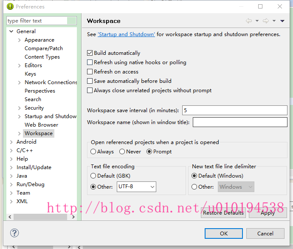Click the forward navigation arrow icon
The height and width of the screenshot is (249, 293).
266,21
